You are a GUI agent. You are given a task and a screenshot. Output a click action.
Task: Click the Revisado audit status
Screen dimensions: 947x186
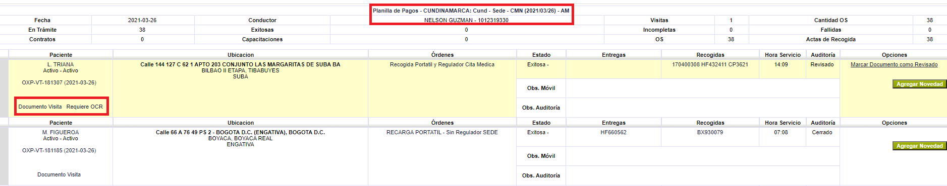coord(822,64)
